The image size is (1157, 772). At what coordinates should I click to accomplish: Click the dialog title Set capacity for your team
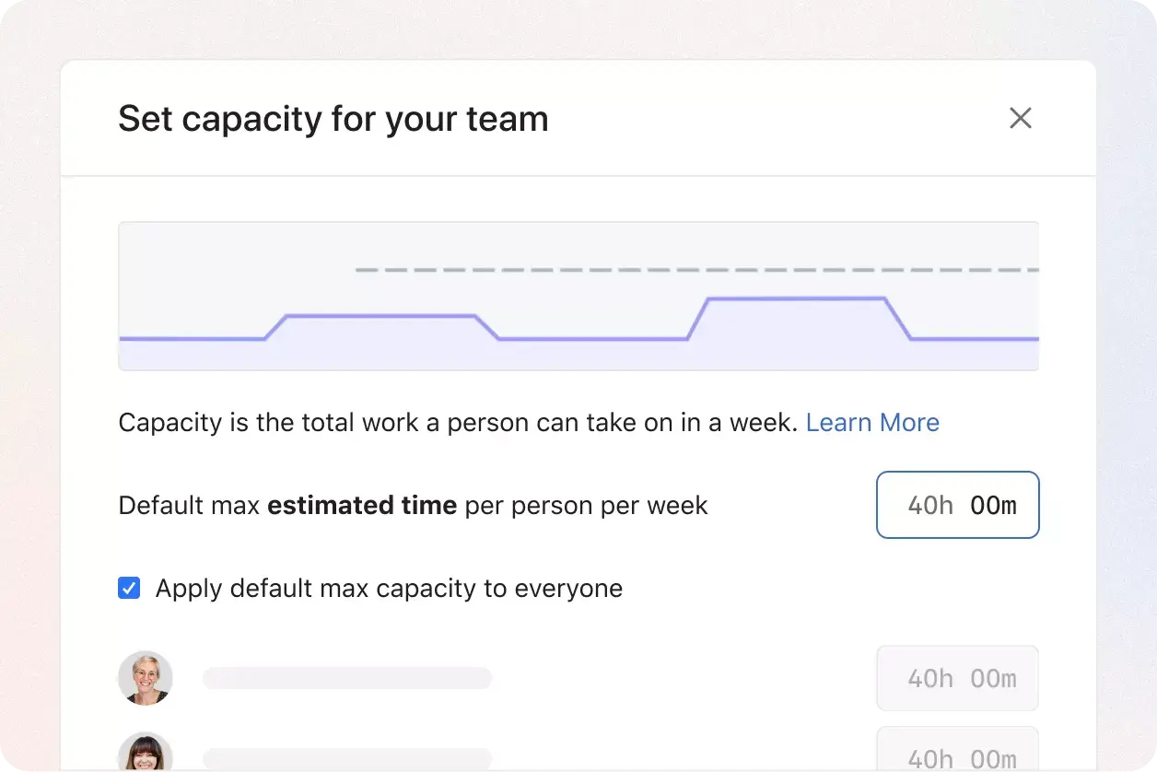333,118
